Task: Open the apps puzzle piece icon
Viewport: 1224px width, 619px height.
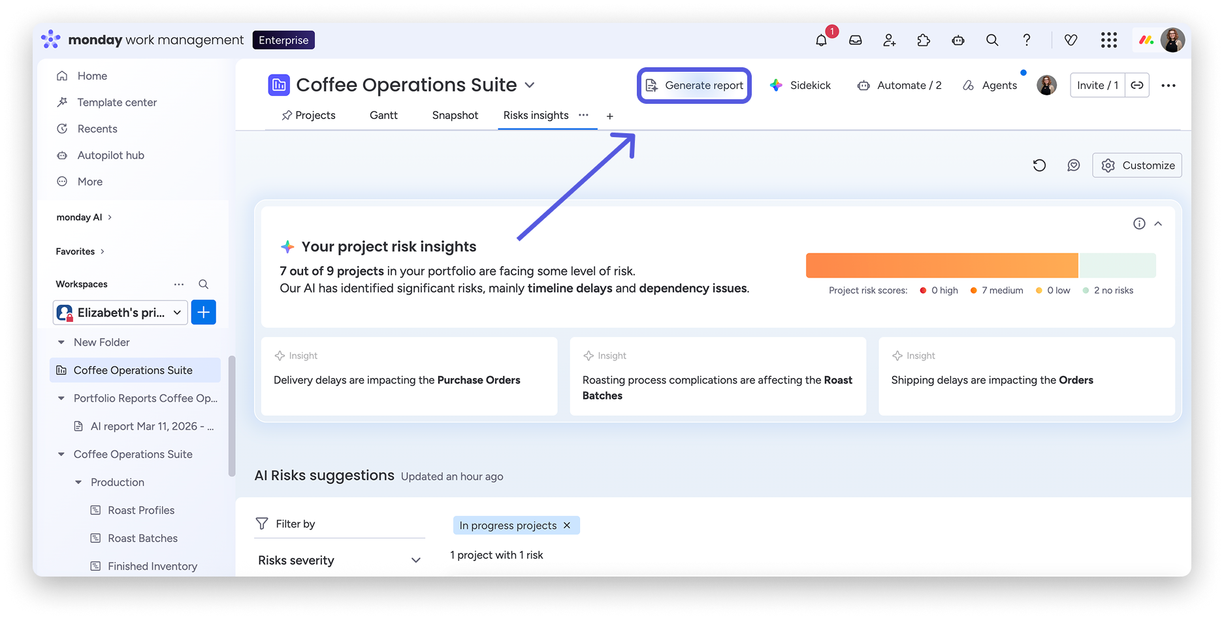Action: pos(924,40)
